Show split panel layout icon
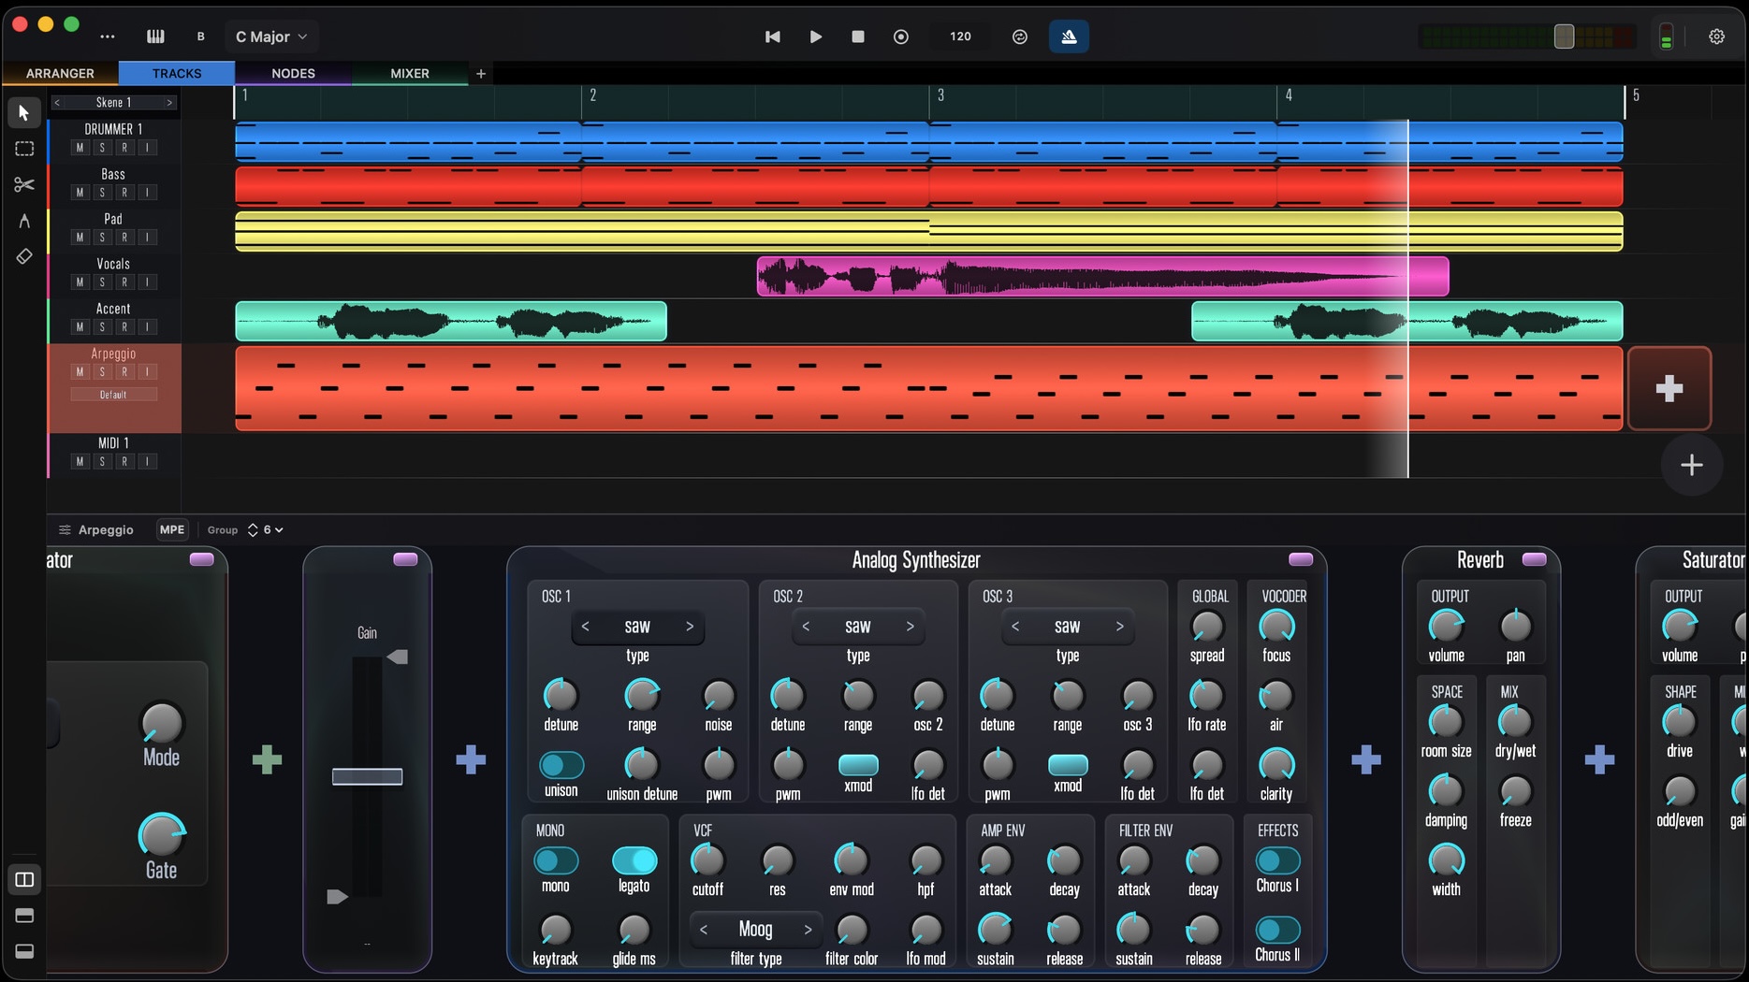The image size is (1749, 982). pos(24,880)
